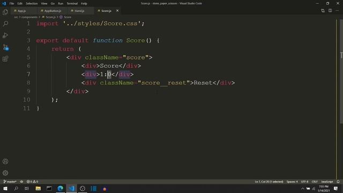Viewport: 343px width, 193px height.
Task: Click the components breadcrumb
Action: pos(29,17)
